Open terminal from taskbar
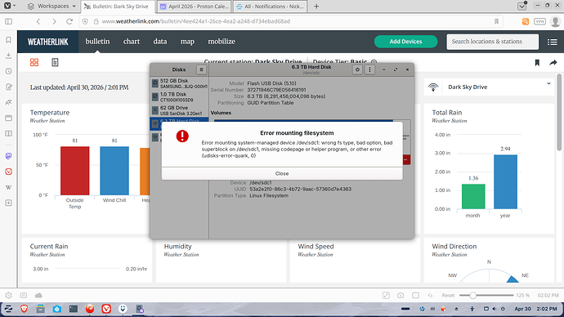The height and width of the screenshot is (317, 564). (x=74, y=309)
